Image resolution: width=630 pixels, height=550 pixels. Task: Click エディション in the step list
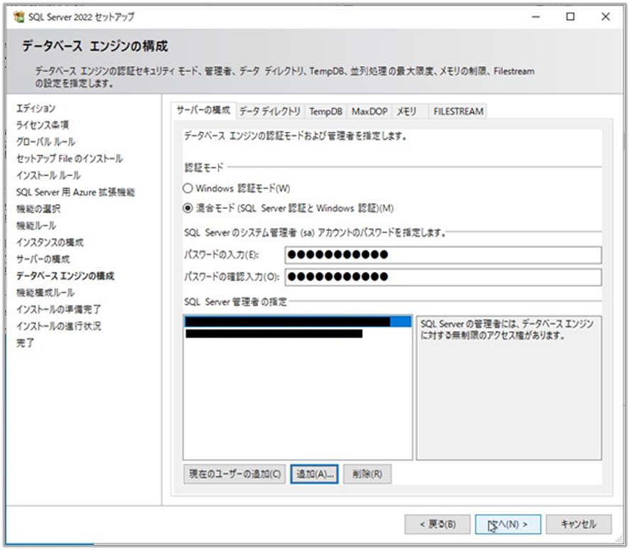35,108
